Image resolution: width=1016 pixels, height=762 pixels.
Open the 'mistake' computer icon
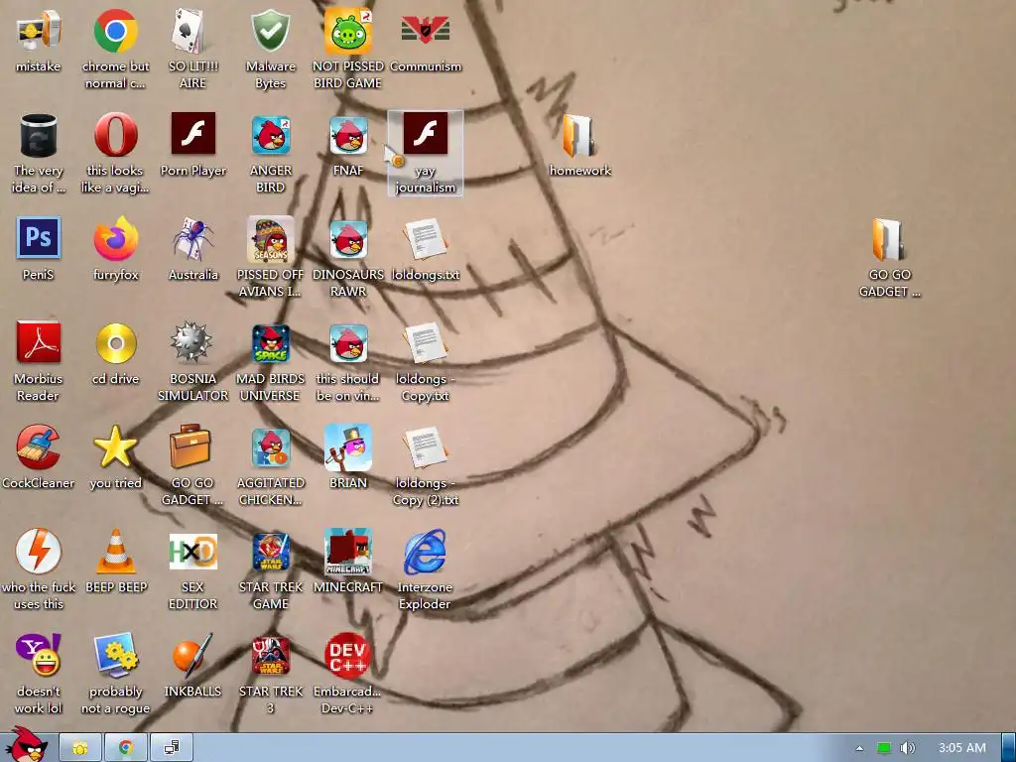39,31
